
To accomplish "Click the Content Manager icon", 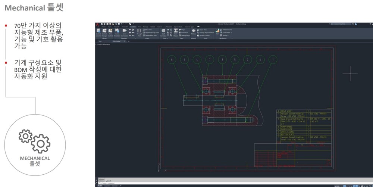I will [x=104, y=32].
